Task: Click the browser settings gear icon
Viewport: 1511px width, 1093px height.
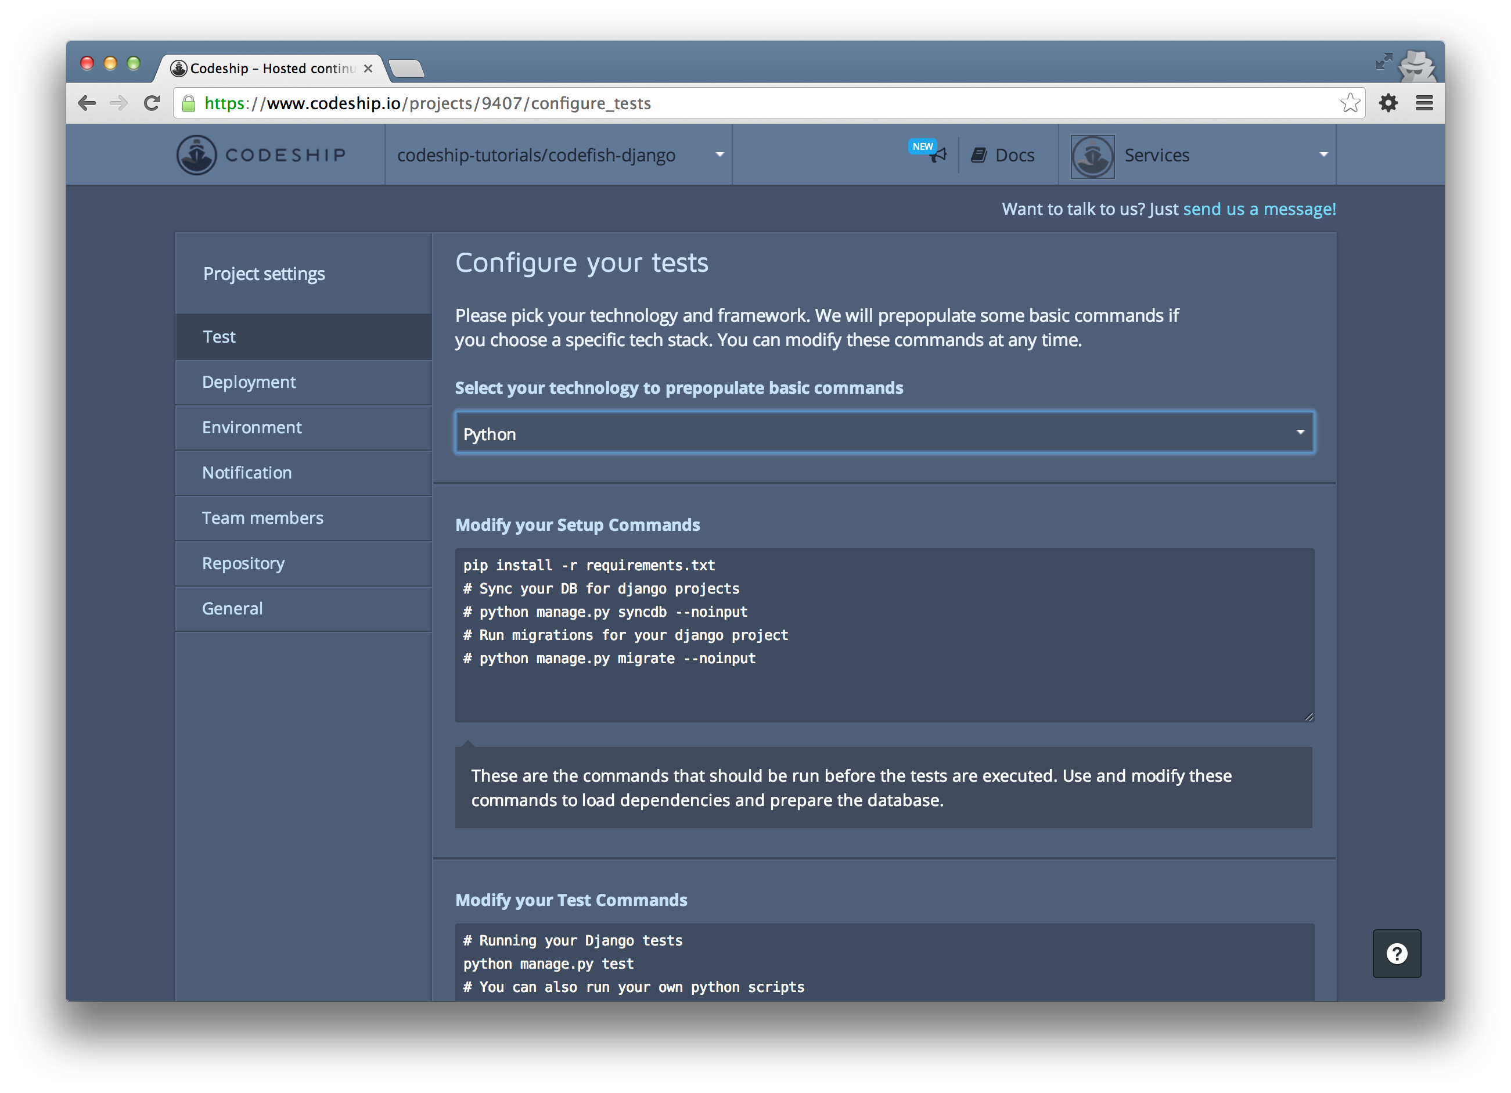Action: point(1388,103)
